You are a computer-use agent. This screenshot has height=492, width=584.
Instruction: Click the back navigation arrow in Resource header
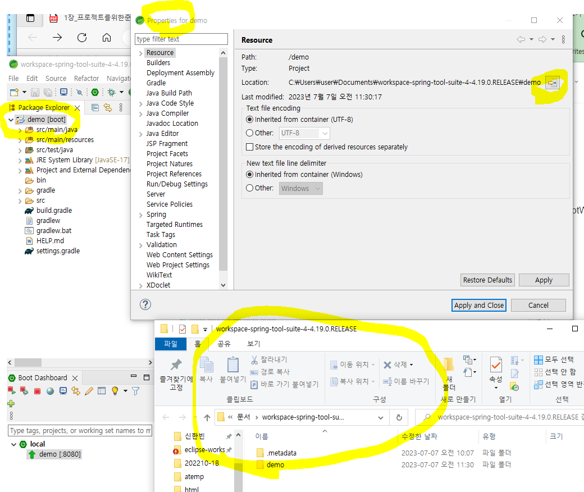pyautogui.click(x=521, y=39)
